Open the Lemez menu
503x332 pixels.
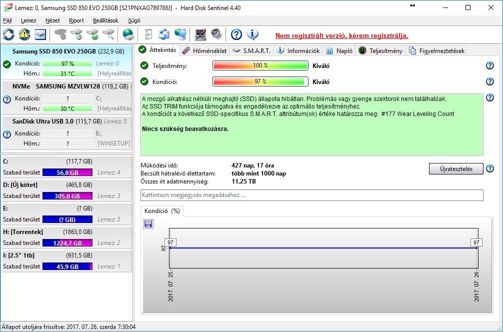pyautogui.click(x=28, y=20)
